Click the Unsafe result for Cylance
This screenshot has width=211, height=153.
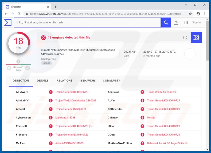click(x=151, y=118)
